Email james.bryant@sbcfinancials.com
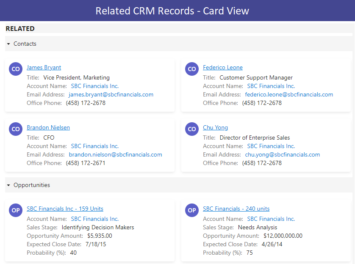This screenshot has width=355, height=264. (x=111, y=94)
